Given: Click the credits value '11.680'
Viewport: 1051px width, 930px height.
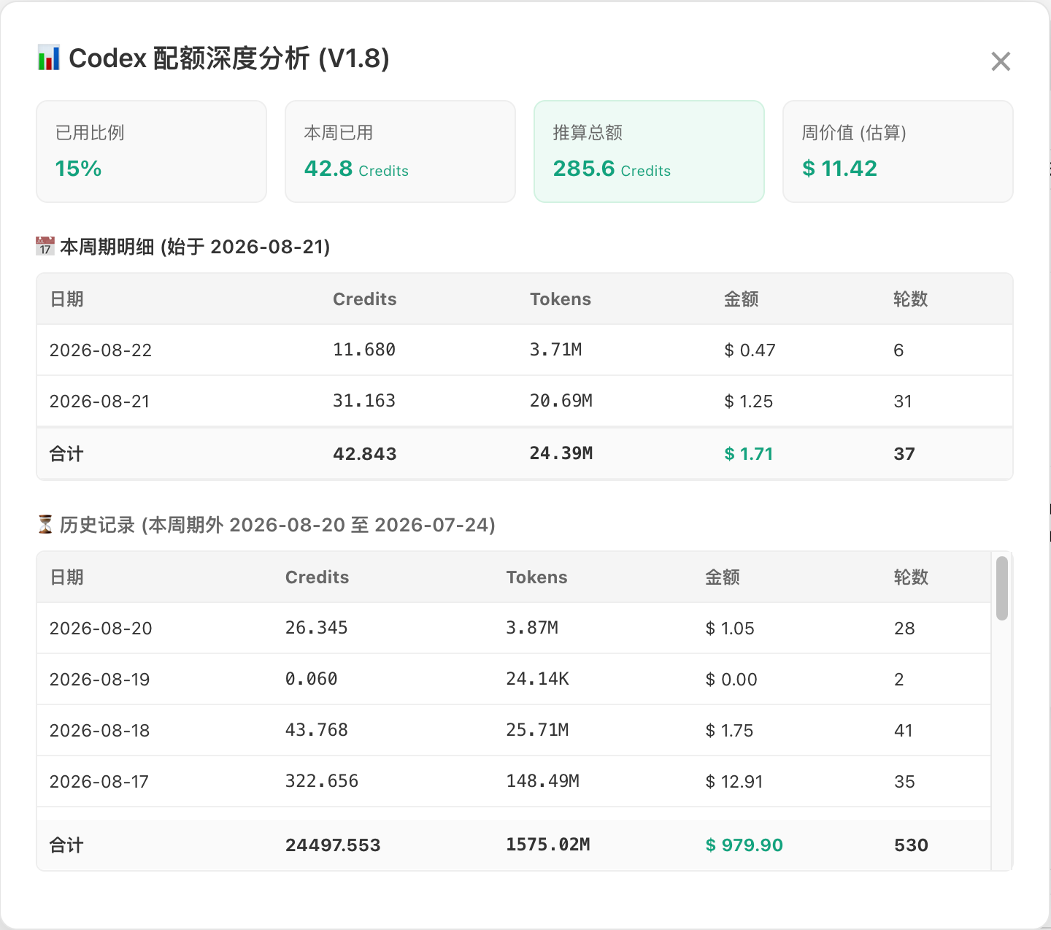Looking at the screenshot, I should [364, 350].
